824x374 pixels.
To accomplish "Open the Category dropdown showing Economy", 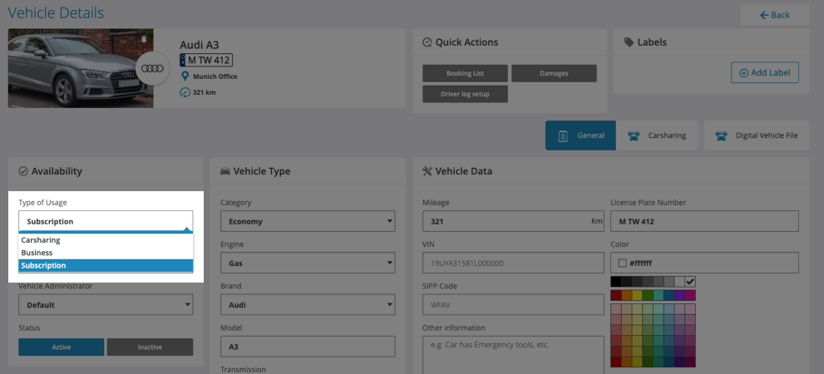I will click(307, 222).
